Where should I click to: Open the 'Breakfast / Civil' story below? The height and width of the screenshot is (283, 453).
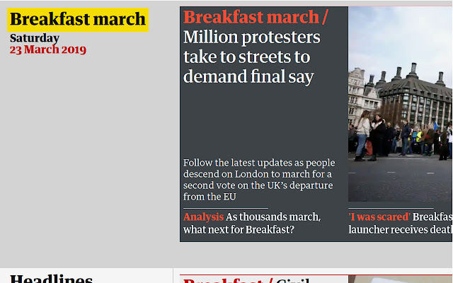click(x=248, y=279)
